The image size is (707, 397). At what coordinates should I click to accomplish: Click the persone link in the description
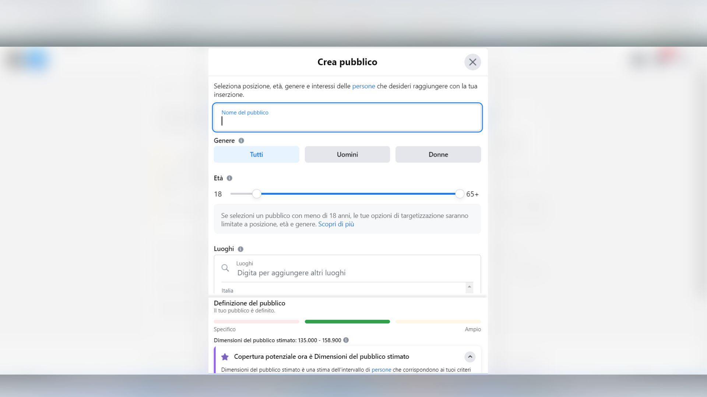click(363, 86)
